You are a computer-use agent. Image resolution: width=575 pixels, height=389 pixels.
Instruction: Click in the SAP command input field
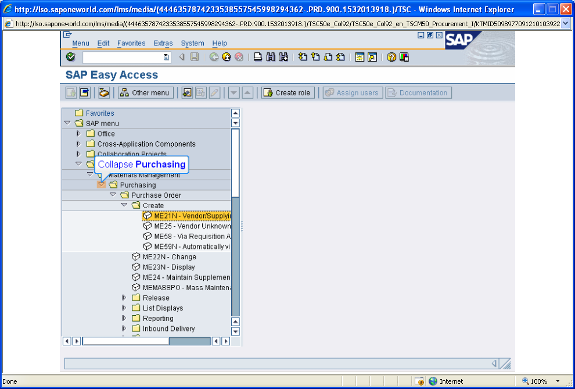pos(123,57)
